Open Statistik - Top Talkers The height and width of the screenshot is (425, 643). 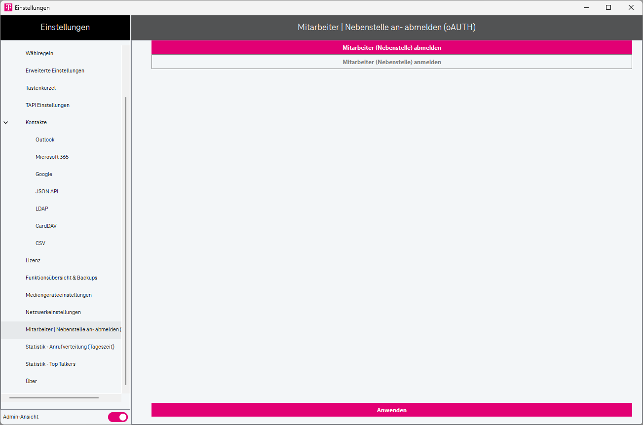pos(50,364)
